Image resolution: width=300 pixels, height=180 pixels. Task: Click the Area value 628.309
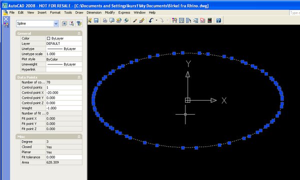pyautogui.click(x=64, y=163)
